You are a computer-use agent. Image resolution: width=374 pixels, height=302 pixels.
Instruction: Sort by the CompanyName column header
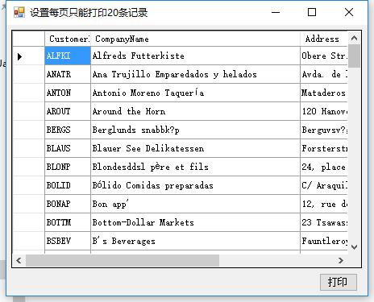point(195,39)
